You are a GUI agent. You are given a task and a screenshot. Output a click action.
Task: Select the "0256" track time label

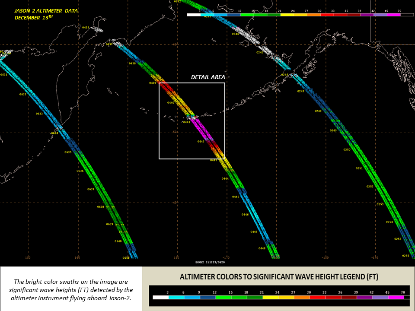tap(406, 256)
